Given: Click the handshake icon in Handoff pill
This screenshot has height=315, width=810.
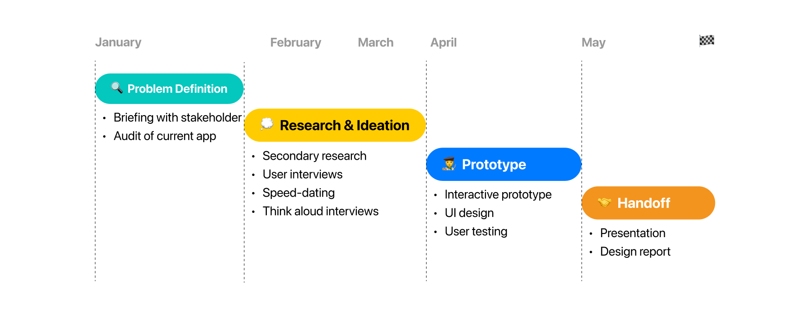Looking at the screenshot, I should (604, 202).
